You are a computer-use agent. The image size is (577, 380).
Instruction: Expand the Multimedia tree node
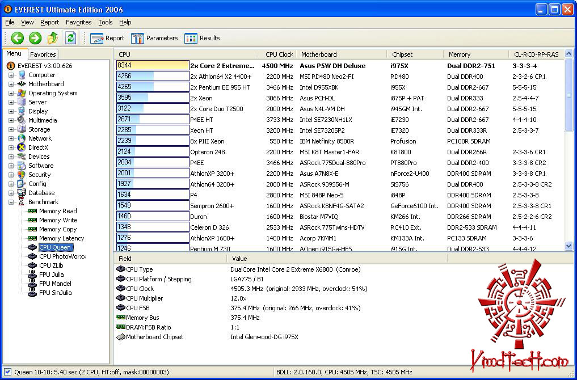click(11, 120)
